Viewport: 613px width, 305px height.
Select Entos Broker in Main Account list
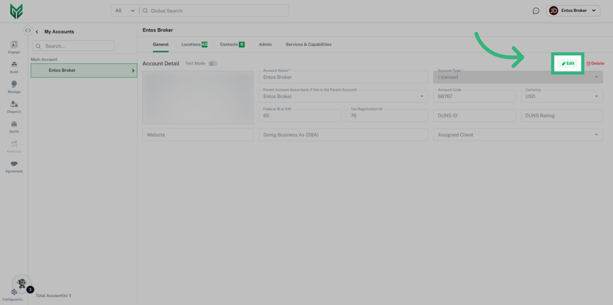[84, 70]
